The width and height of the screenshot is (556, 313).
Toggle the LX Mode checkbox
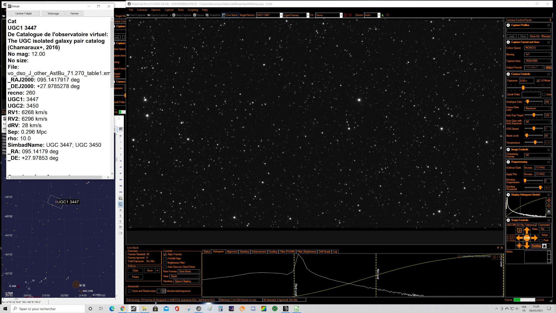click(538, 81)
